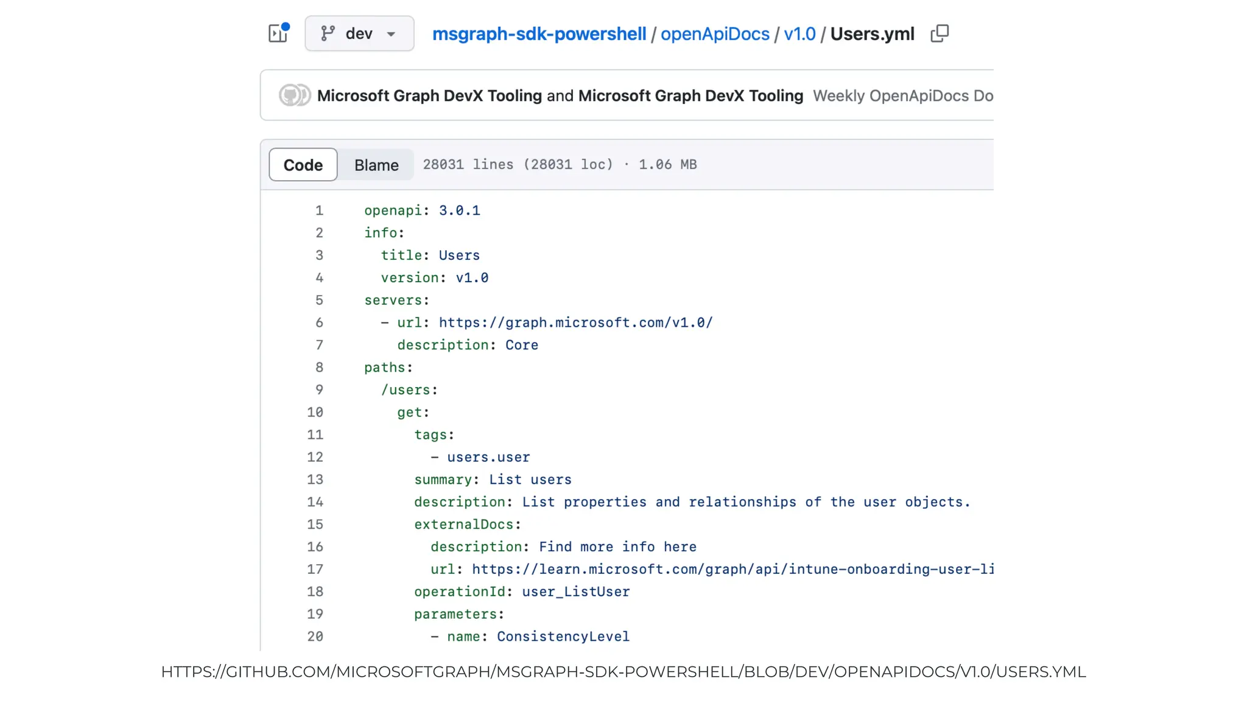Select line number 20
This screenshot has width=1247, height=701.
(315, 636)
